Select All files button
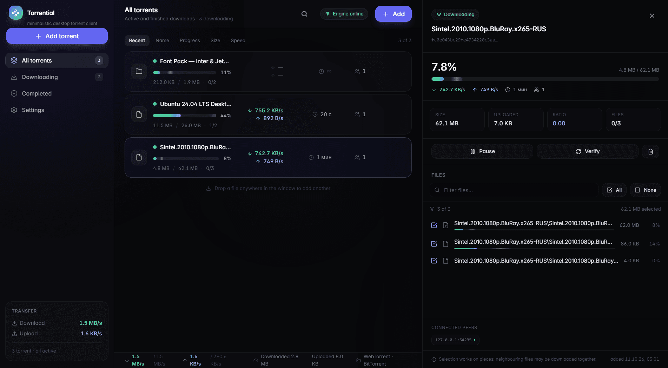 [614, 190]
